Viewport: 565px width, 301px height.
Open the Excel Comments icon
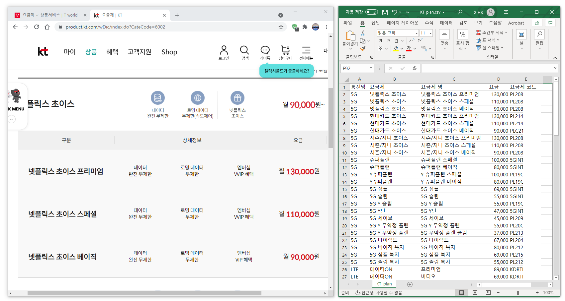pyautogui.click(x=550, y=23)
